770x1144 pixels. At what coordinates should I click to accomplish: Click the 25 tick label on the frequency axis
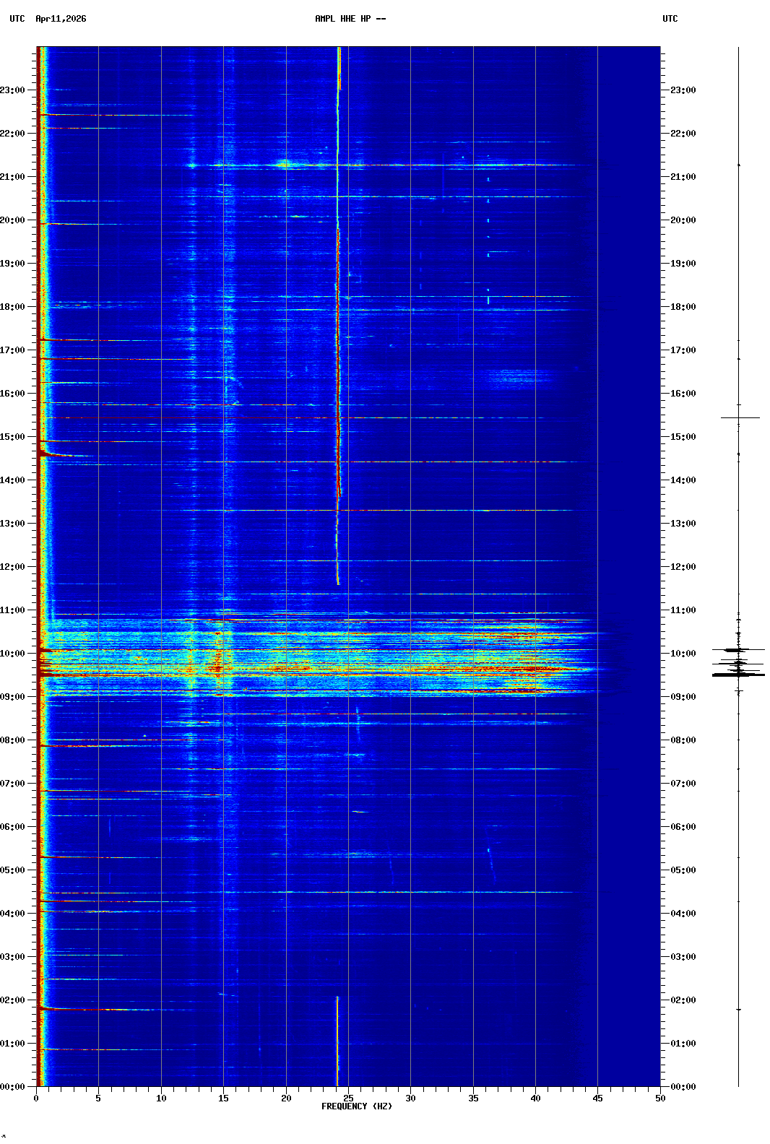[348, 1098]
